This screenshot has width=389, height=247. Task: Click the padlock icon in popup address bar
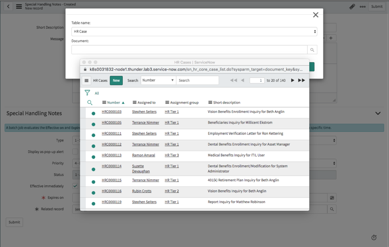coord(85,69)
